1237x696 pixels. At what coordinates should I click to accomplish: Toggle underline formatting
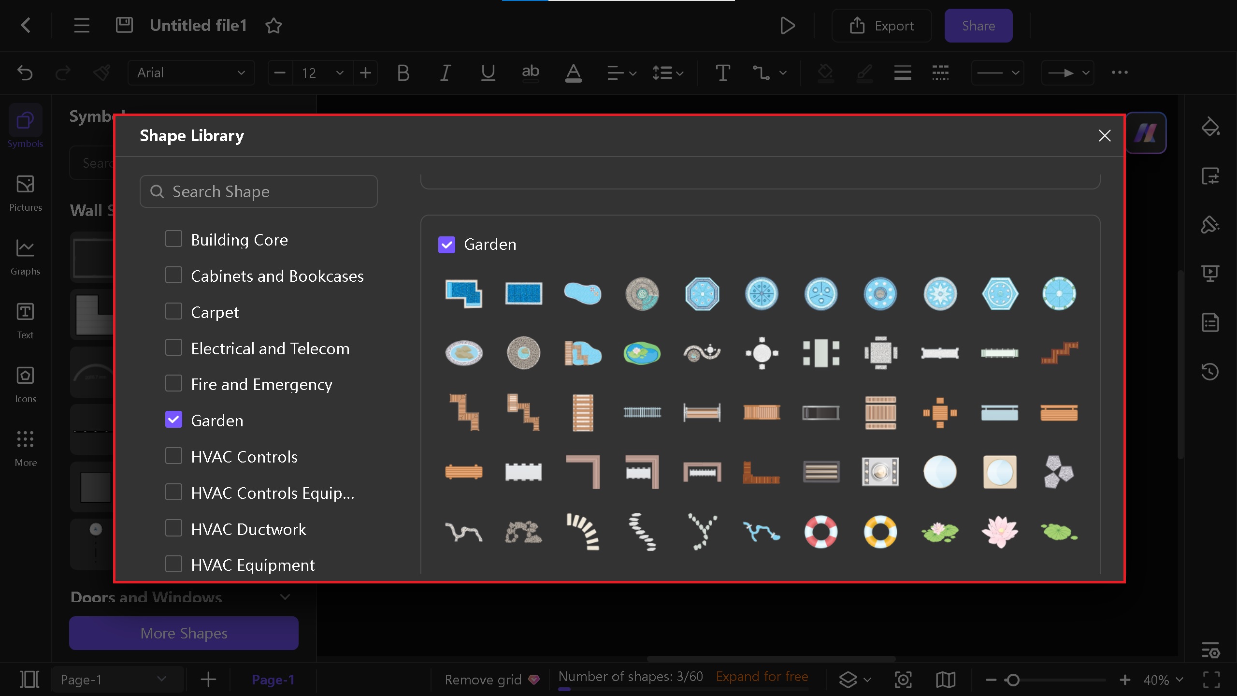[488, 73]
